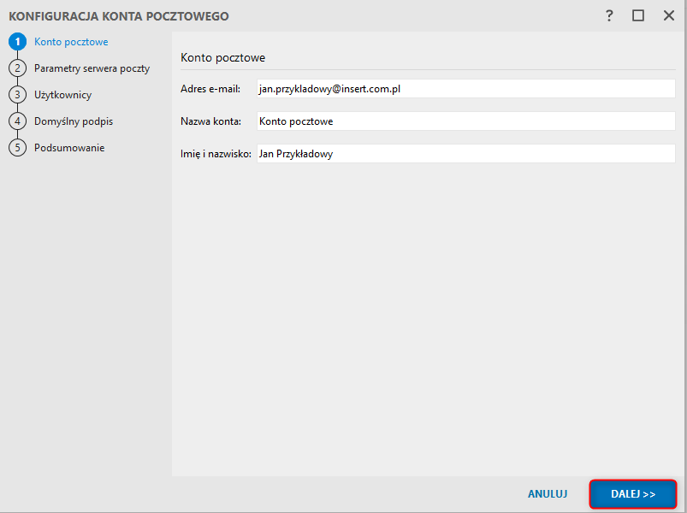The height and width of the screenshot is (513, 687).
Task: Click the numbered circle 5 step icon
Action: tap(17, 148)
